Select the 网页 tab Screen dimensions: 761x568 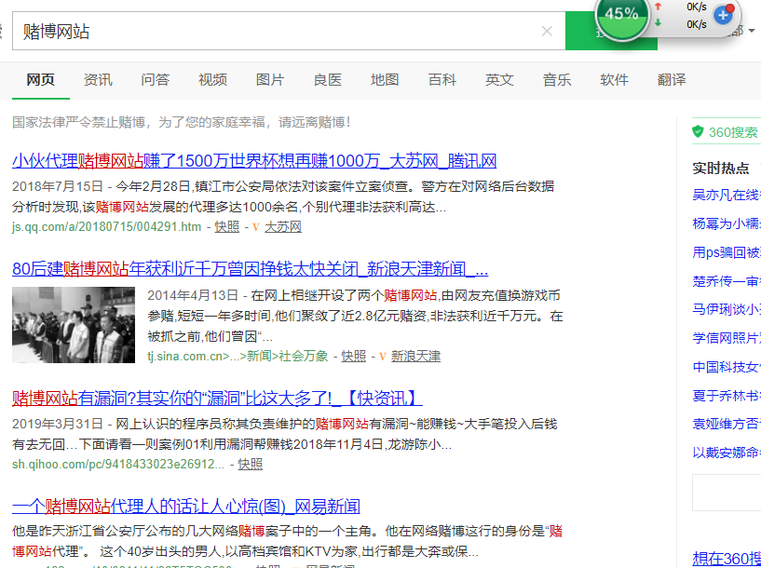40,79
